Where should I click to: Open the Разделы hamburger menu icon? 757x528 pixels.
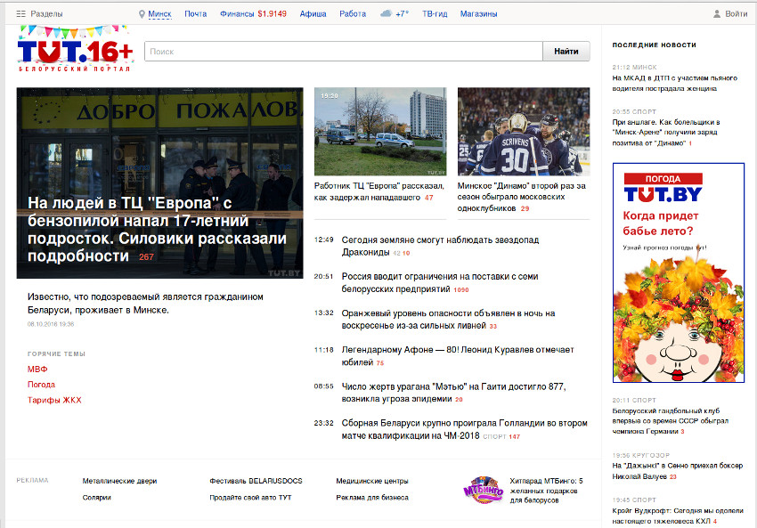20,14
